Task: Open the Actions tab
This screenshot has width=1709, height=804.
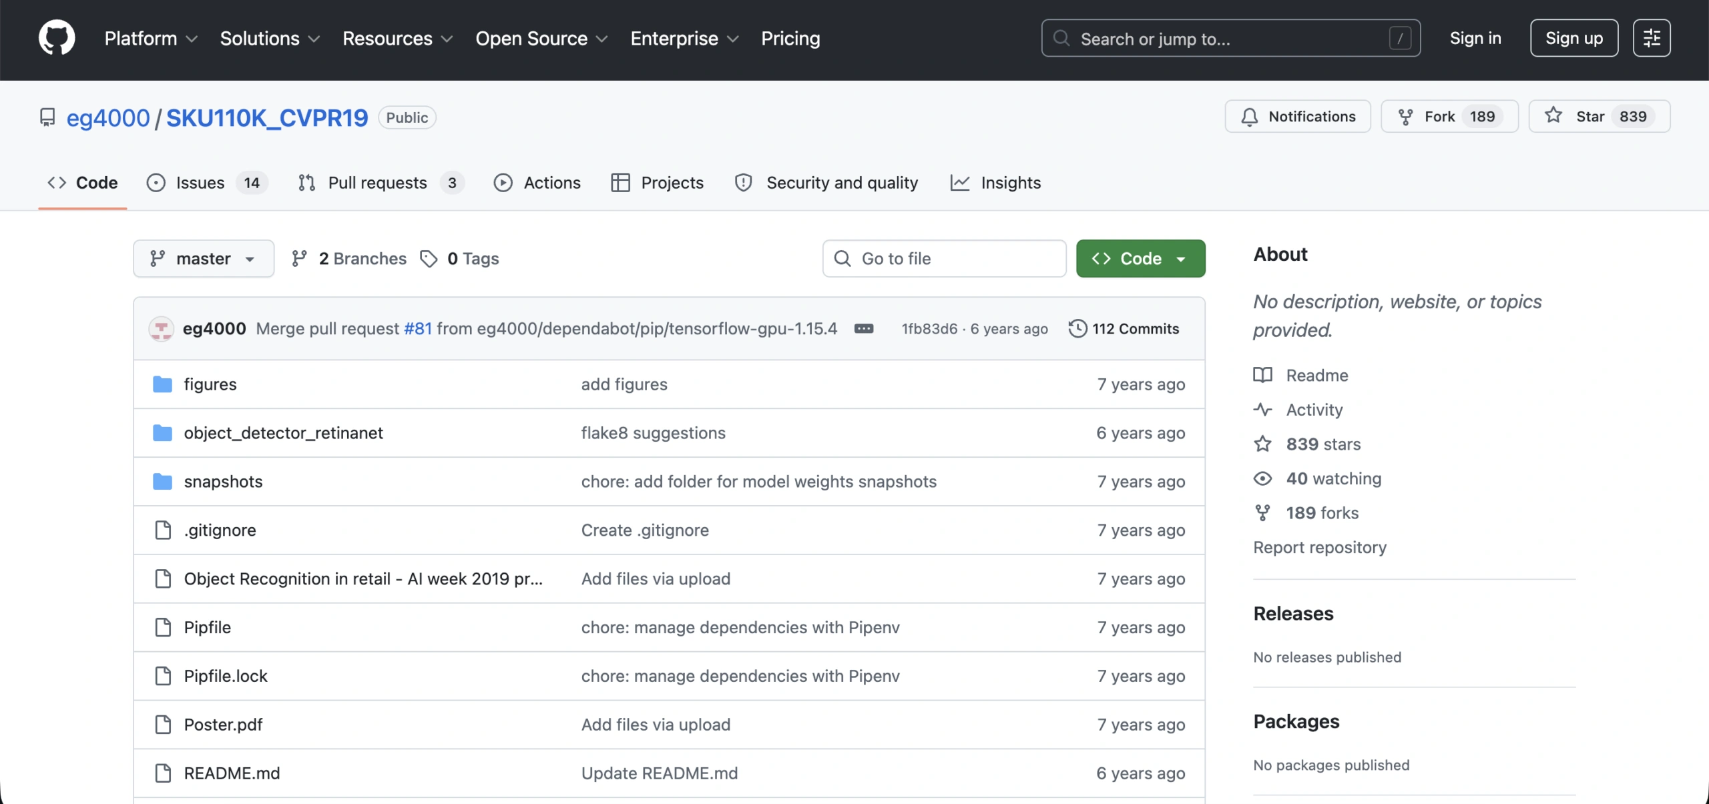Action: pos(537,183)
